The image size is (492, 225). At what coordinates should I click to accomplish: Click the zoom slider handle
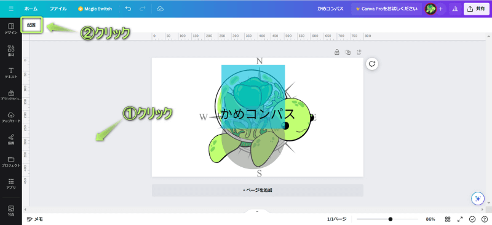391,219
